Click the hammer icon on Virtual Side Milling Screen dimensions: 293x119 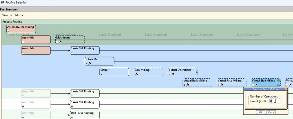coord(256,85)
